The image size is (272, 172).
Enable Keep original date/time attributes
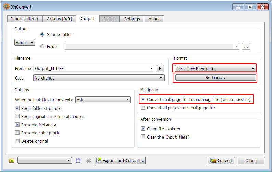click(17, 116)
